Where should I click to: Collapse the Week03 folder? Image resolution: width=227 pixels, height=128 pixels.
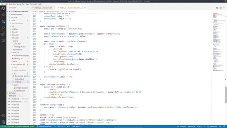coord(15,38)
